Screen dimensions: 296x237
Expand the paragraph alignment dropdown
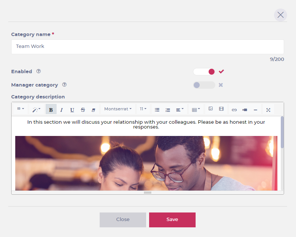click(x=180, y=110)
